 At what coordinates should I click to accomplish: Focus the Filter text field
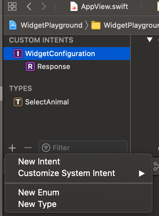pyautogui.click(x=83, y=147)
